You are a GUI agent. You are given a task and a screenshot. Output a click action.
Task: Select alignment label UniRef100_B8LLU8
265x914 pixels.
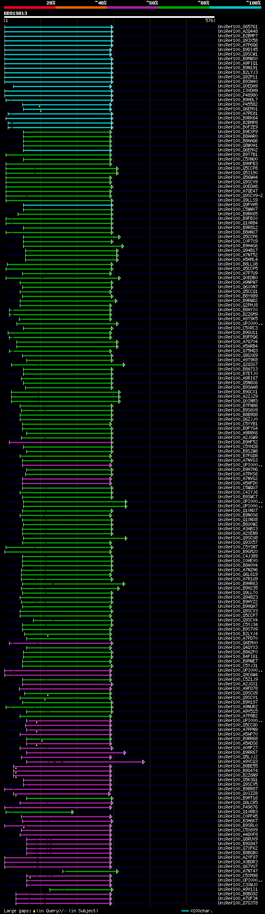tap(238, 264)
